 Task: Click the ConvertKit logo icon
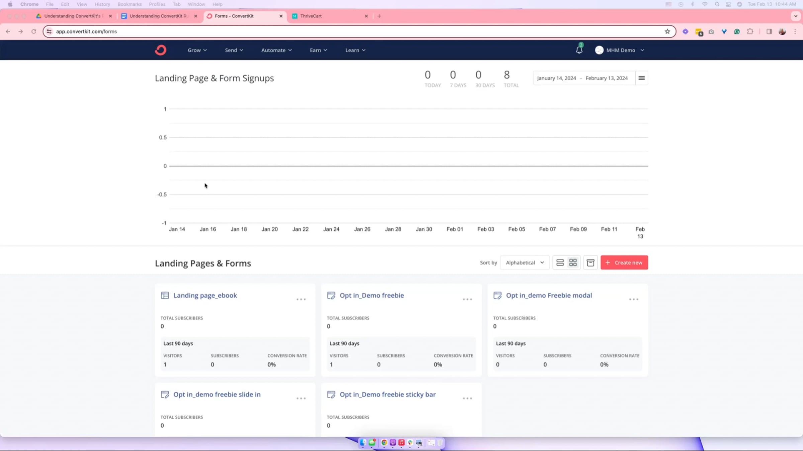tap(161, 50)
